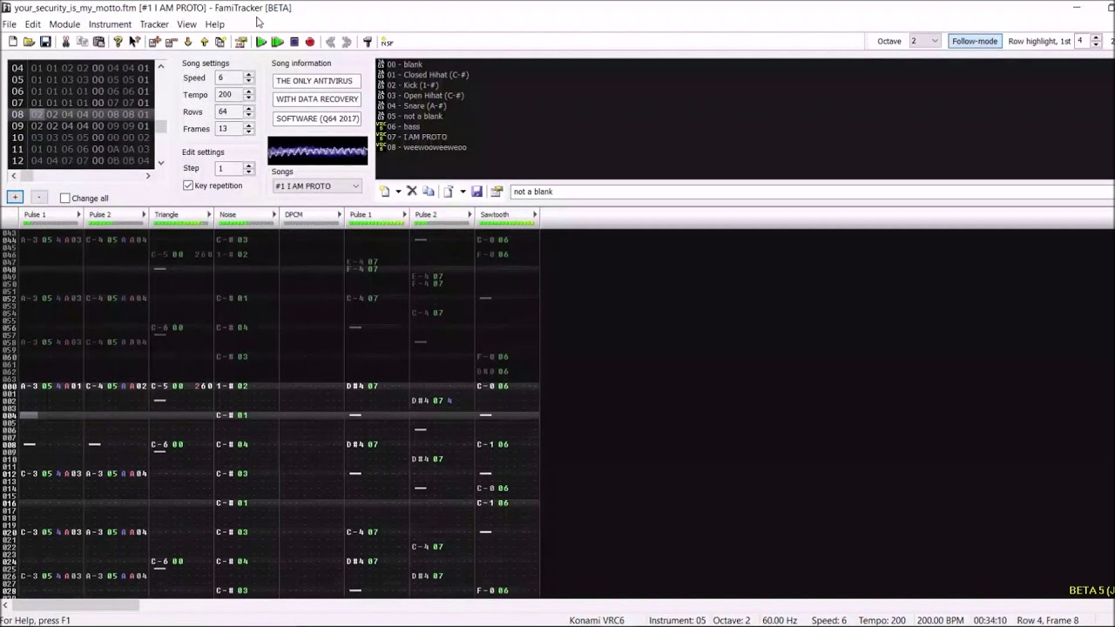The height and width of the screenshot is (627, 1115).
Task: Toggle the Key repetition checkbox
Action: coord(188,185)
